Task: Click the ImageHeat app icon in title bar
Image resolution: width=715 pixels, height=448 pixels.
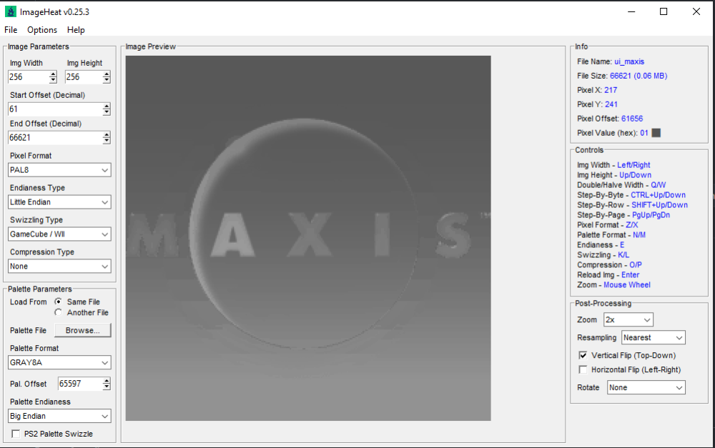Action: (10, 11)
